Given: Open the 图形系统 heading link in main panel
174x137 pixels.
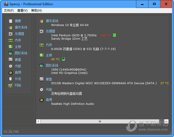Looking at the screenshot, I should tap(52, 65).
